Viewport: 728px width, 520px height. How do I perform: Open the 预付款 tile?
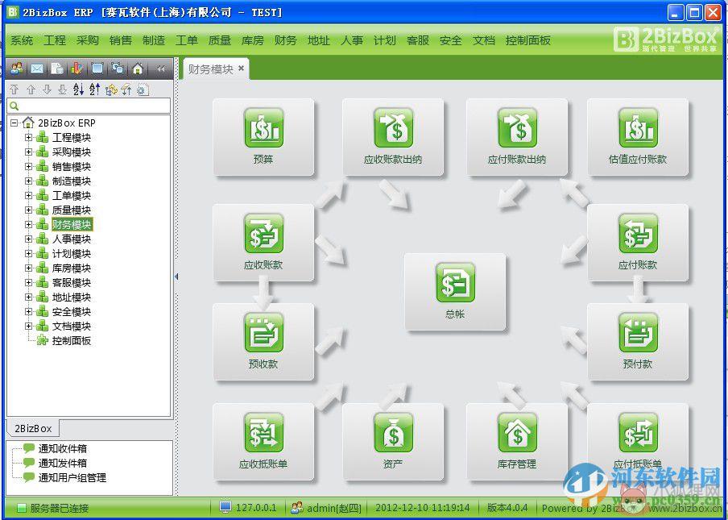click(638, 342)
